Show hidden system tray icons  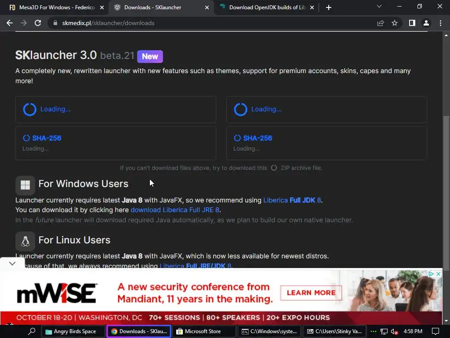[x=373, y=331]
